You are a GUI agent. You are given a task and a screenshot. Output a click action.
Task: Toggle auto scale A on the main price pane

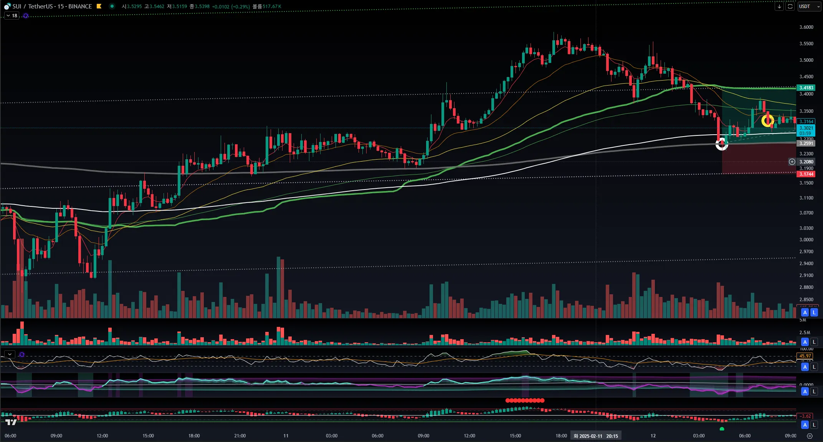[x=805, y=312]
